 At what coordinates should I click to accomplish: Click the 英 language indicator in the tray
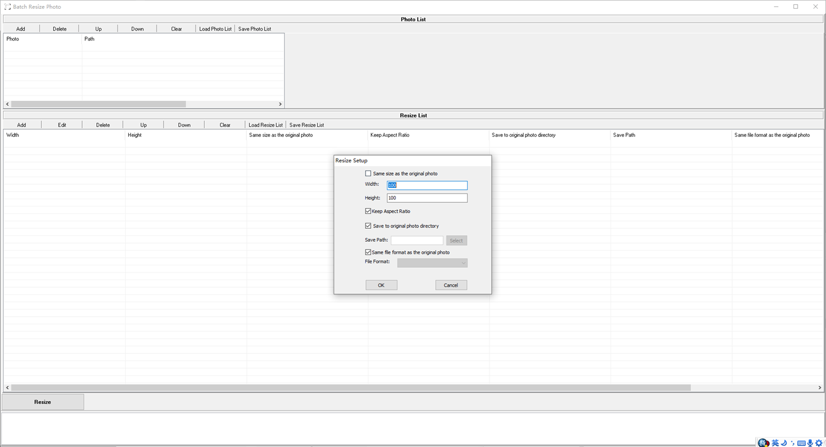(775, 442)
